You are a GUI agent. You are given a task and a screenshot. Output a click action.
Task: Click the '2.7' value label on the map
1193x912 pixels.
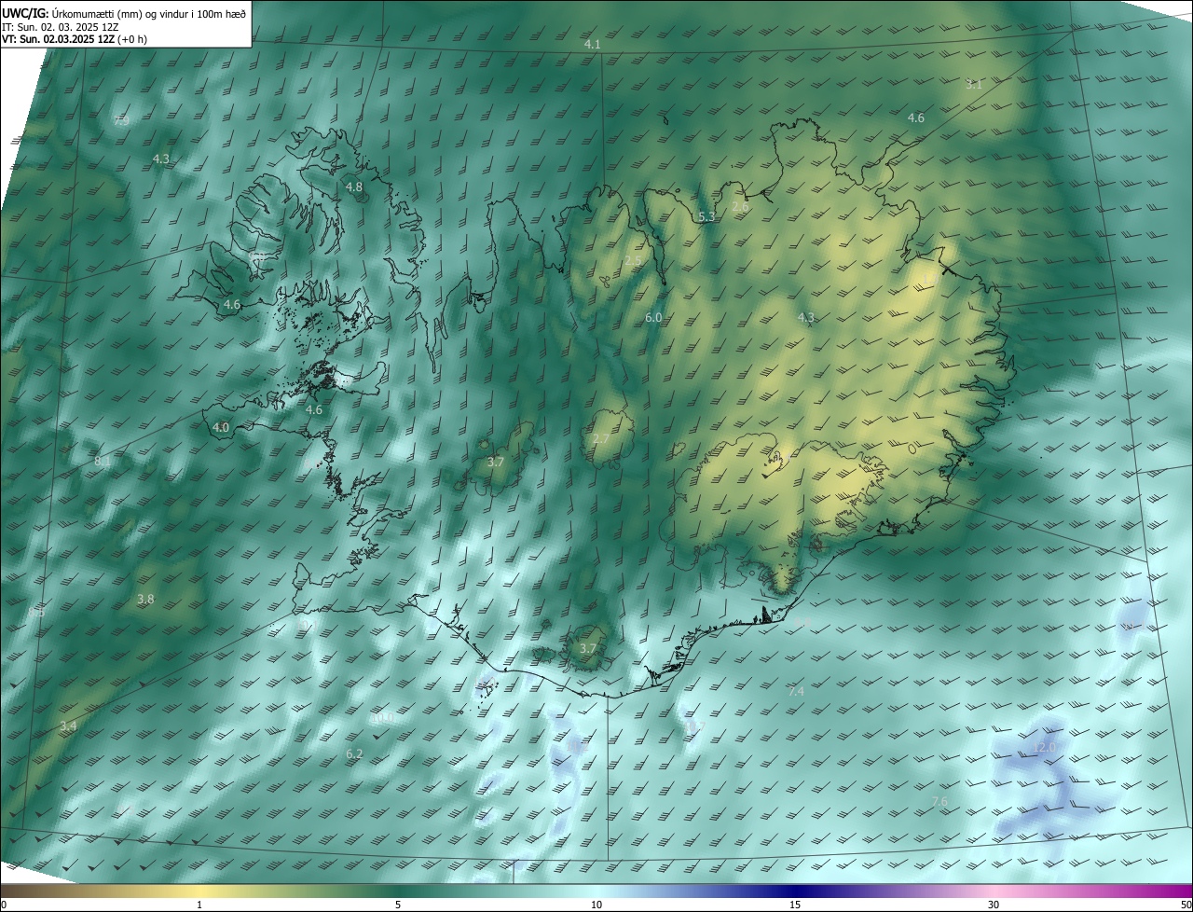pyautogui.click(x=601, y=438)
